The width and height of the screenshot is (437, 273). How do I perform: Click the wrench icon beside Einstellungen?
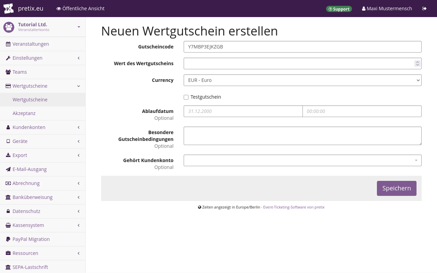point(8,58)
